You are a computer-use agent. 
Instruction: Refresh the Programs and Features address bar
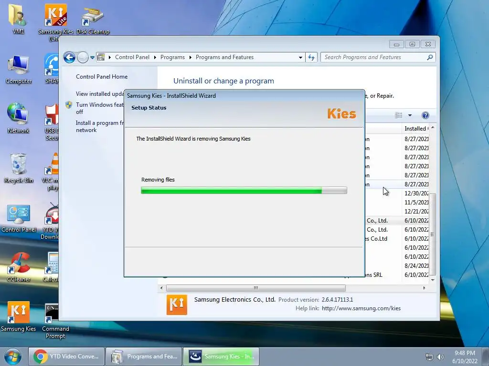coord(311,57)
